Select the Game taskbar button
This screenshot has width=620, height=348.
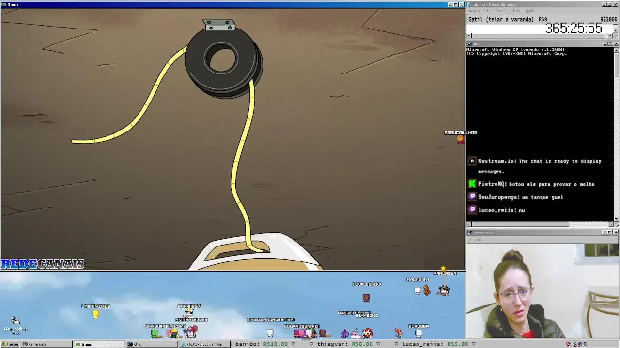99,344
